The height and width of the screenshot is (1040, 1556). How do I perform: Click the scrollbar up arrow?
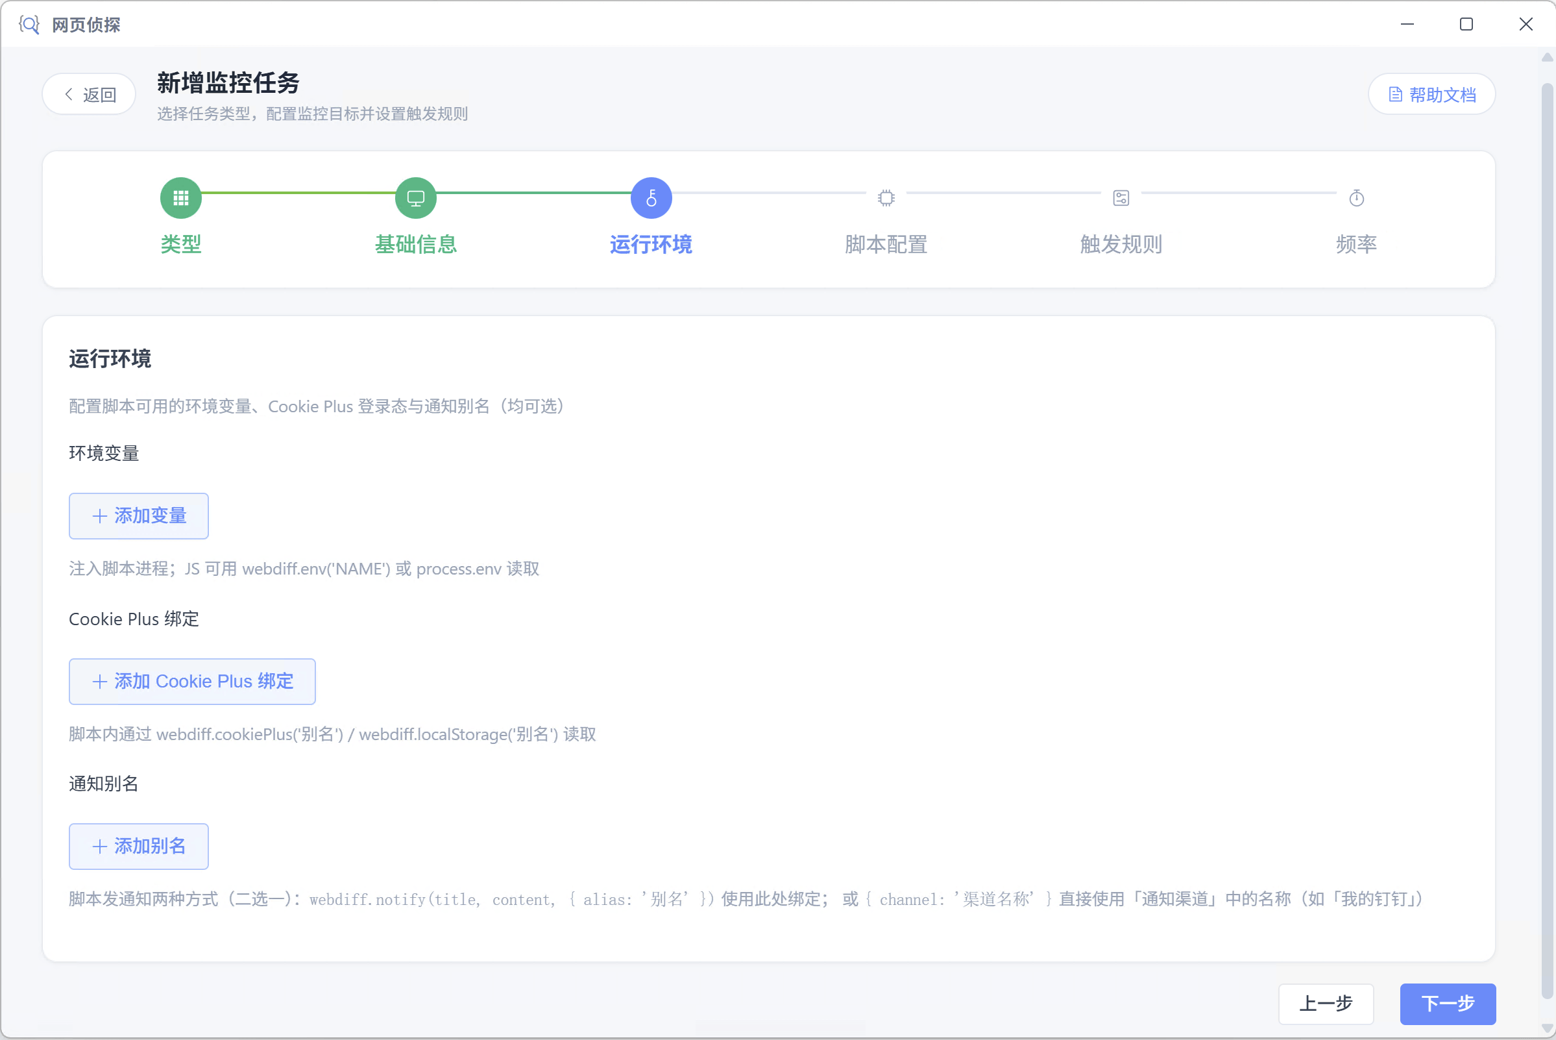pos(1548,58)
